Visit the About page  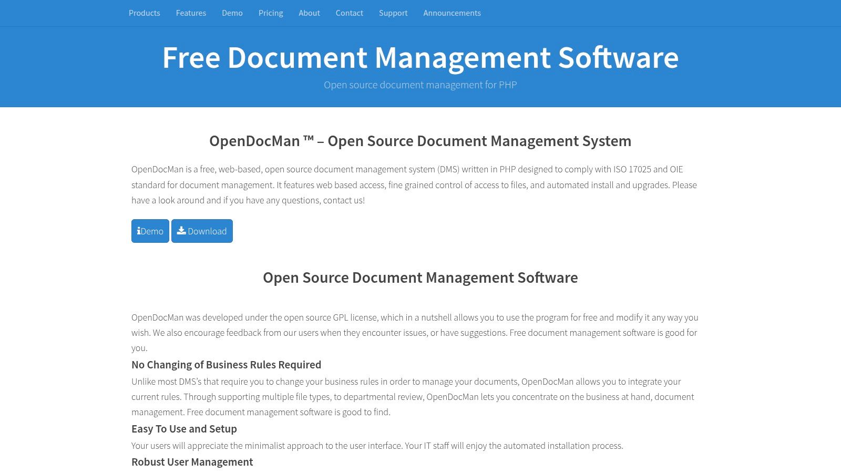pos(309,13)
